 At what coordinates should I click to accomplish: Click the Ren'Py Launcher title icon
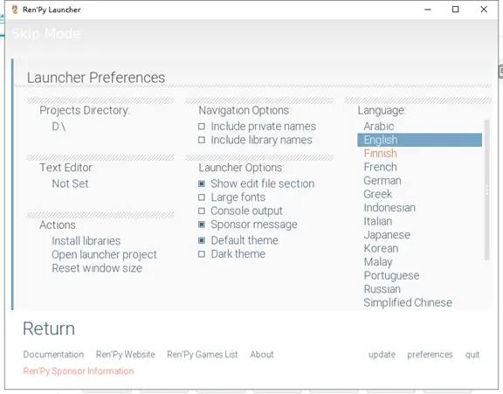(15, 10)
